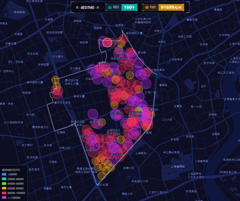
Task: Toggle the blue <20000 legend swatch
Action: [4, 174]
